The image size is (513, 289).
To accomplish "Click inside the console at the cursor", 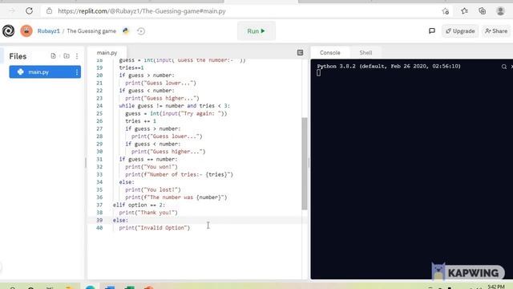I will (319, 73).
